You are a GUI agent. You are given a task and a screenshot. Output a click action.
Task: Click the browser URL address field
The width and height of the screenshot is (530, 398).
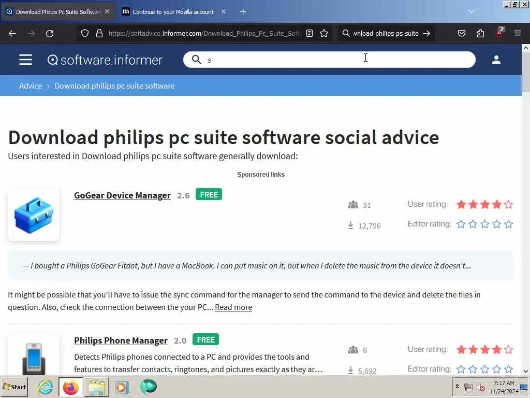204,33
